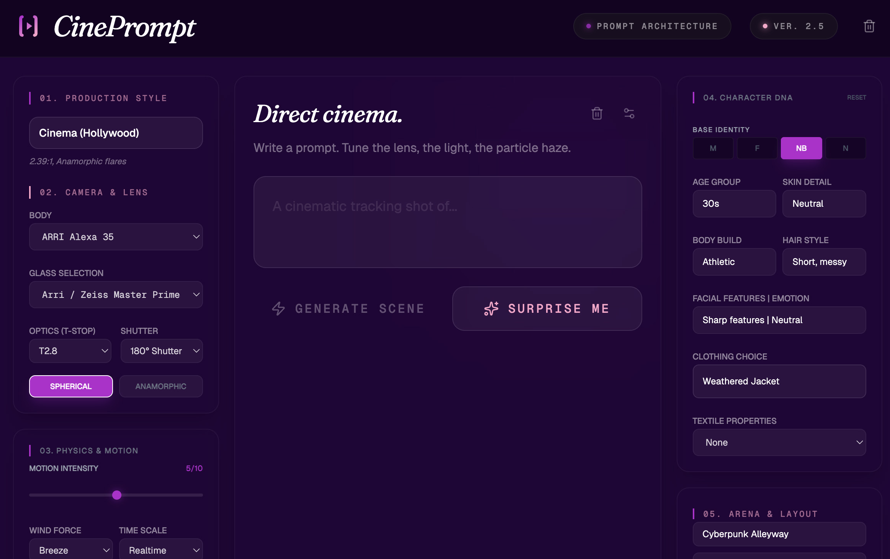Click the sparkle icon on Surprise Me

(x=491, y=309)
